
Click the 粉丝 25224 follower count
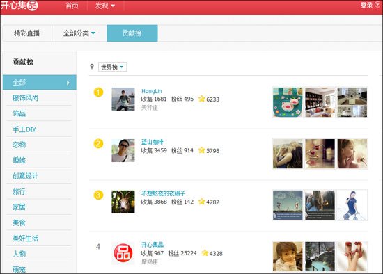(x=182, y=253)
